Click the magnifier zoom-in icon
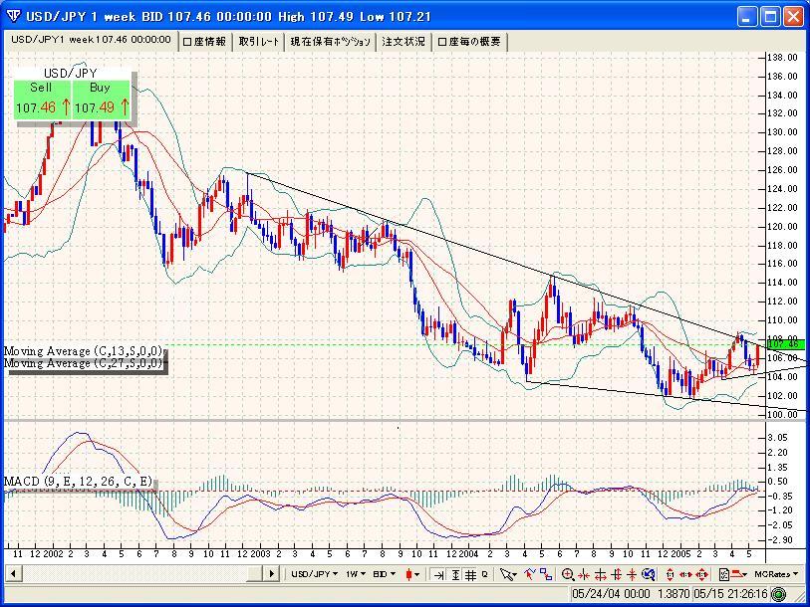This screenshot has width=810, height=607. click(568, 574)
